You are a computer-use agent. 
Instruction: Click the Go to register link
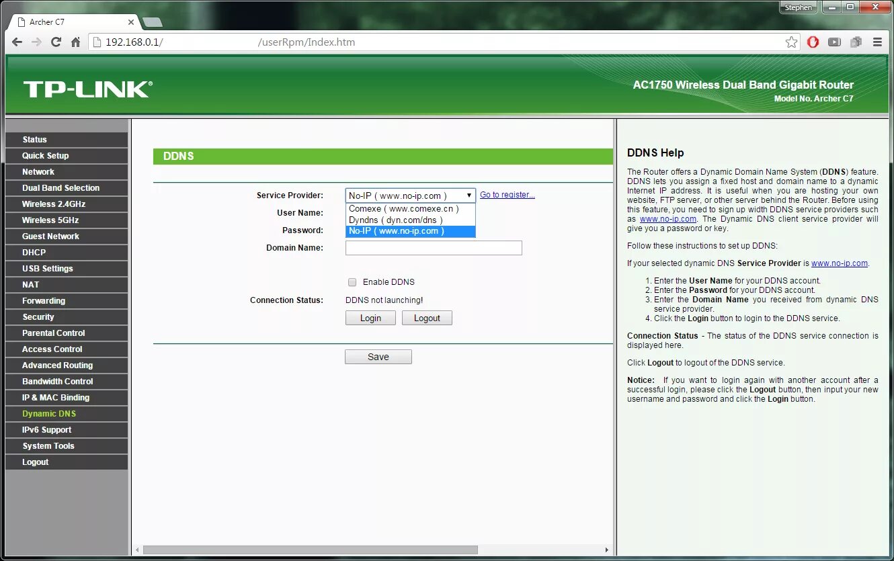(x=507, y=195)
